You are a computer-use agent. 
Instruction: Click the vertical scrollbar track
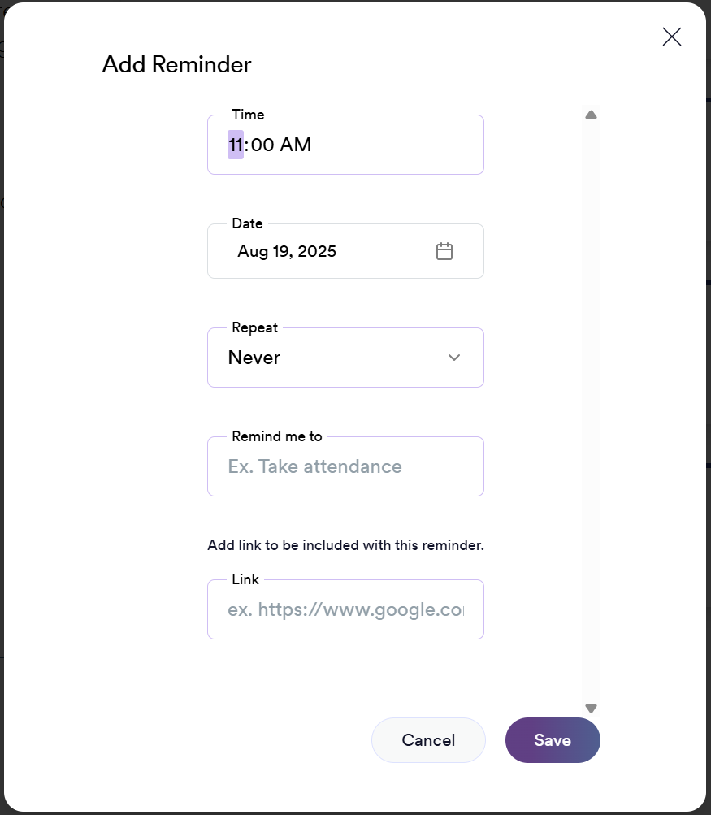pos(591,406)
